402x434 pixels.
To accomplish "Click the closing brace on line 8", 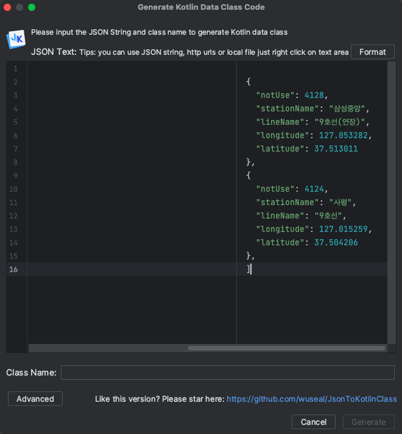I will (x=249, y=162).
